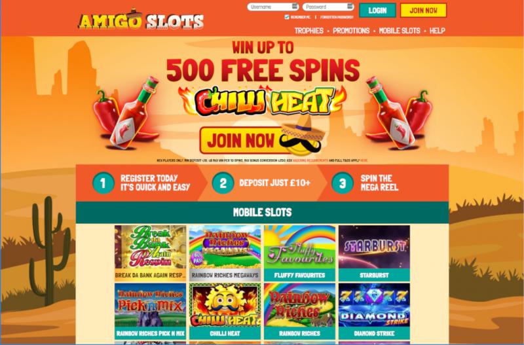This screenshot has height=345, width=524.
Task: Click the Chilli Heat flaming logo banner
Action: pos(263,101)
